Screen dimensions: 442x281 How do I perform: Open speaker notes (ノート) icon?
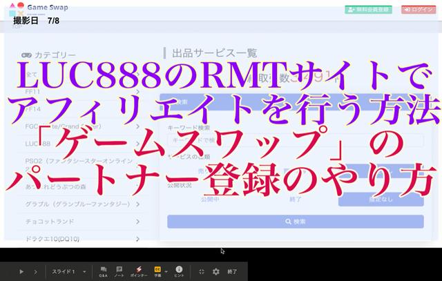pyautogui.click(x=119, y=271)
